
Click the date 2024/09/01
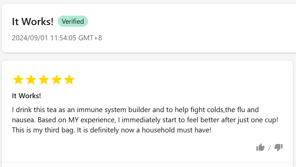(x=30, y=38)
